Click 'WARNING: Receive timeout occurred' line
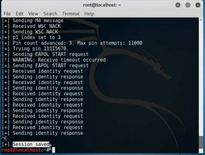This screenshot has height=155, width=205. tap(54, 60)
